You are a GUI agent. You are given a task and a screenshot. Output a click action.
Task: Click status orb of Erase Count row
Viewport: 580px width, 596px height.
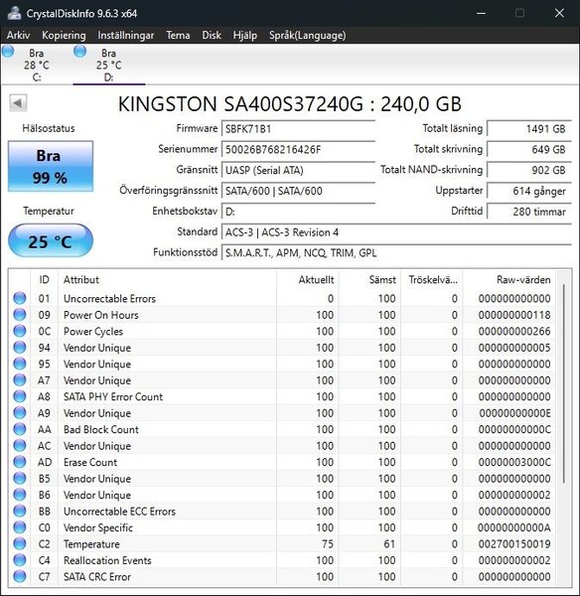point(20,462)
